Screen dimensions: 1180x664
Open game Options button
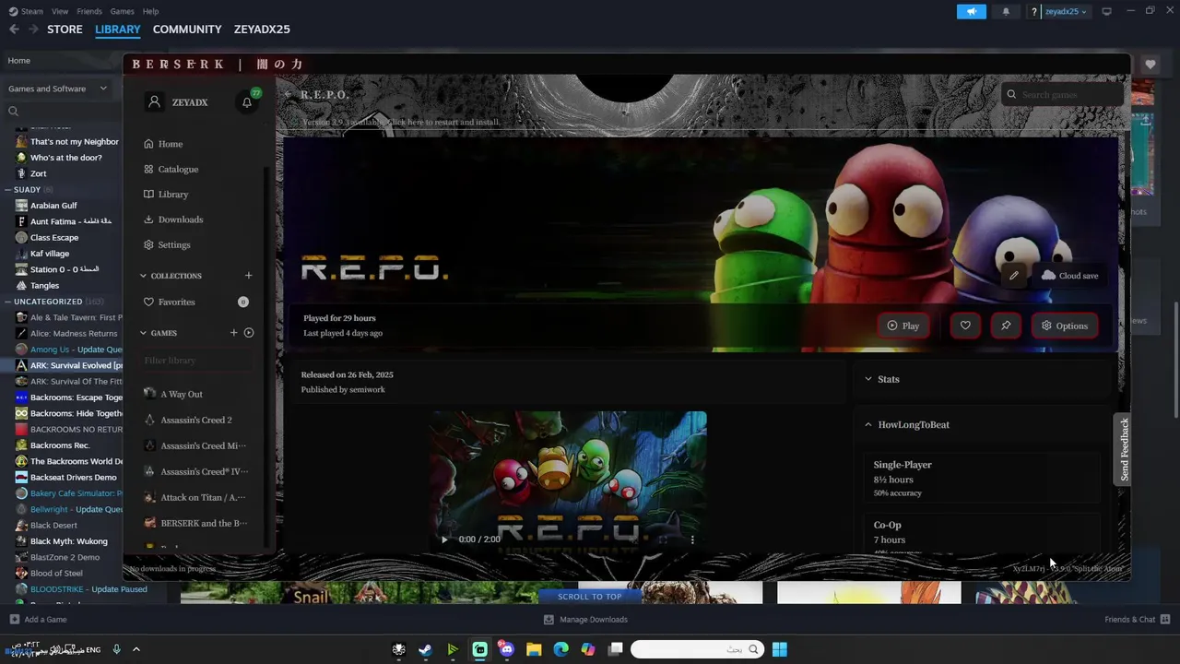(x=1065, y=326)
